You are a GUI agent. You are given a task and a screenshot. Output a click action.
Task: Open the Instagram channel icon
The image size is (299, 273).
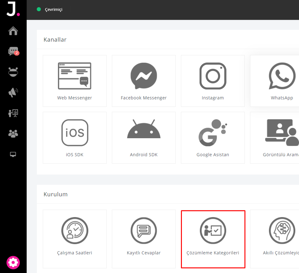click(x=213, y=76)
